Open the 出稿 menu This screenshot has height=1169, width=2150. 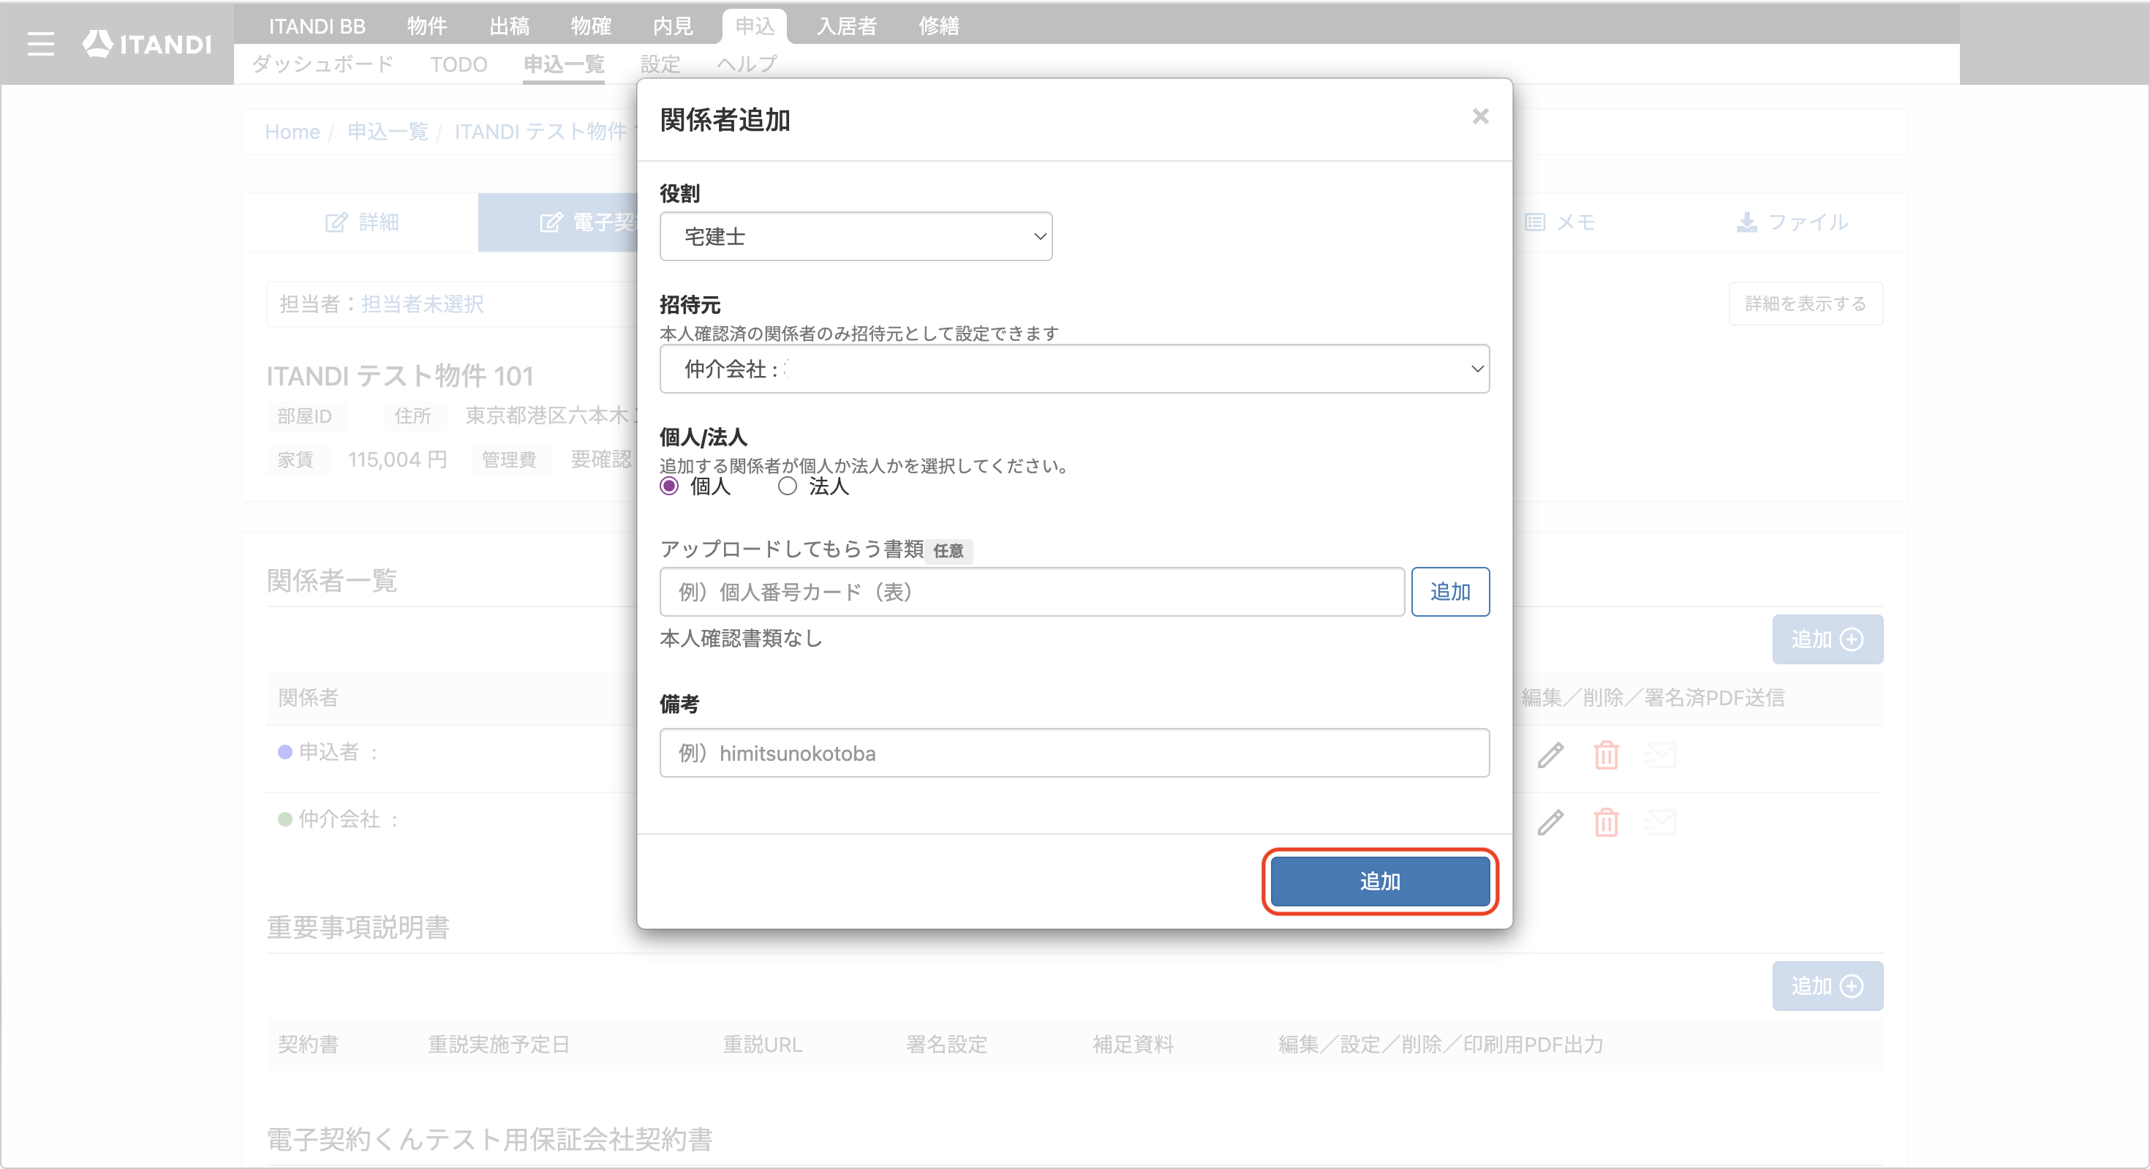pyautogui.click(x=509, y=26)
